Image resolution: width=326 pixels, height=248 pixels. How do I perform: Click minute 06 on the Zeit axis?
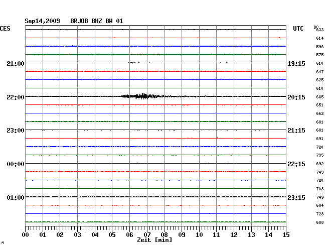[x=129, y=235]
